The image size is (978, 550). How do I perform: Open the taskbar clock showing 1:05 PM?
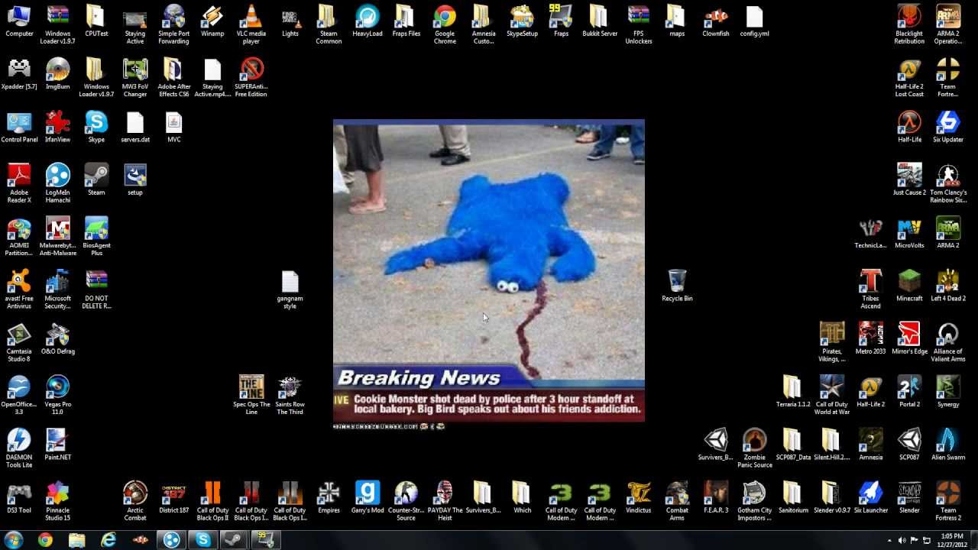tap(952, 540)
